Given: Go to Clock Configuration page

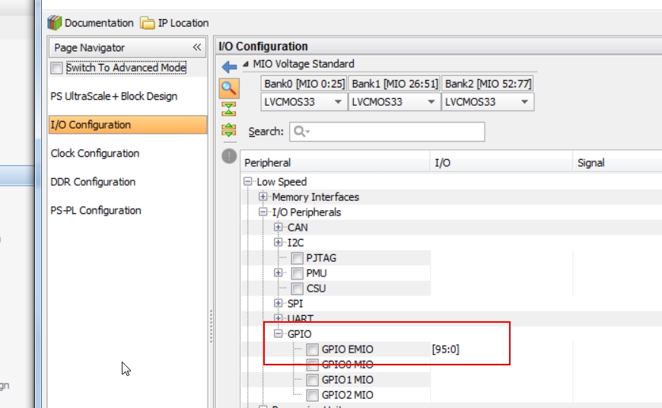Looking at the screenshot, I should point(95,153).
